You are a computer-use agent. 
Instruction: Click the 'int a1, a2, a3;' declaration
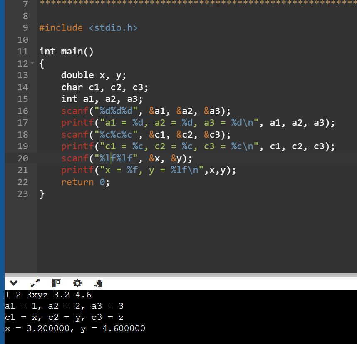tap(102, 99)
